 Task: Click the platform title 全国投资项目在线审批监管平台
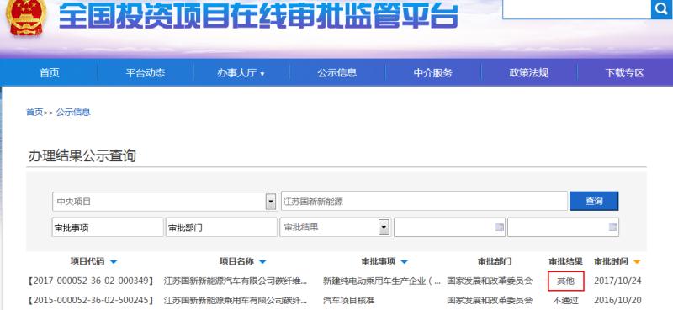(x=258, y=16)
